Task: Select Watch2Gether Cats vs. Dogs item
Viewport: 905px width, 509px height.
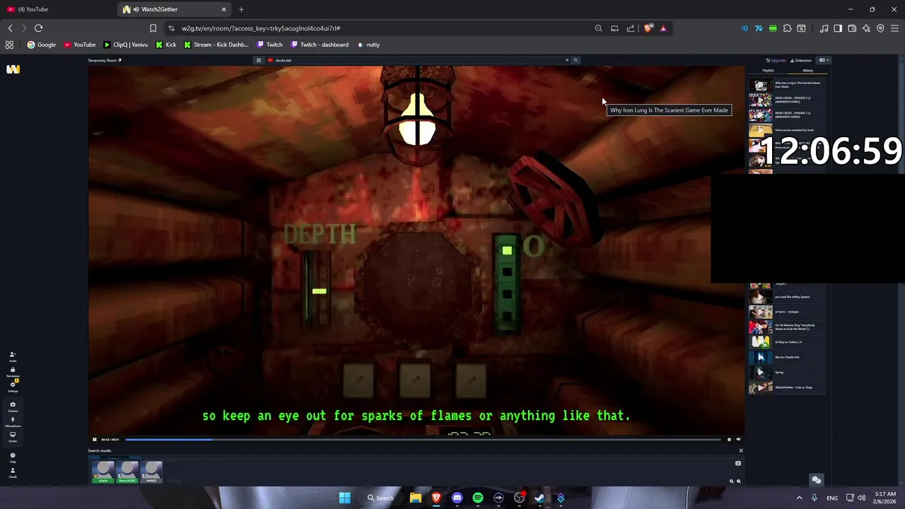Action: [786, 387]
